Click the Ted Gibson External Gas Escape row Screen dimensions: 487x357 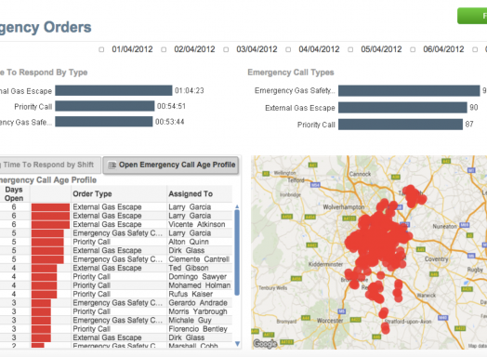tap(116, 268)
